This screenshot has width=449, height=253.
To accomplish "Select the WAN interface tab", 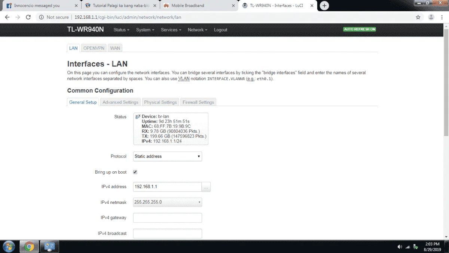I will coord(115,48).
